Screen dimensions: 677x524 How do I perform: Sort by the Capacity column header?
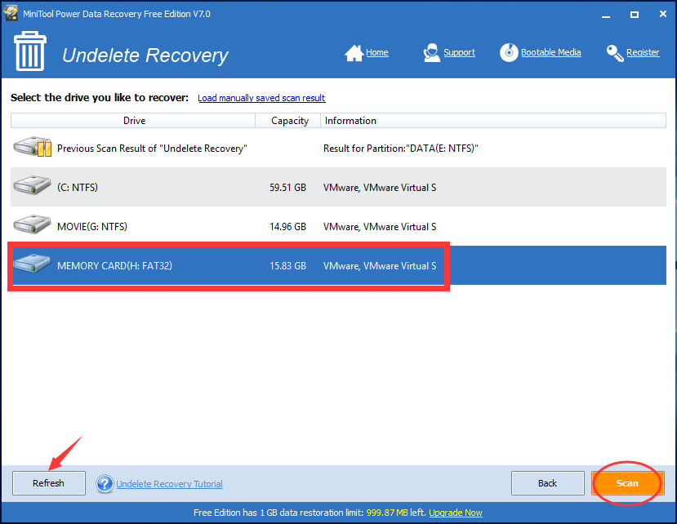click(288, 121)
